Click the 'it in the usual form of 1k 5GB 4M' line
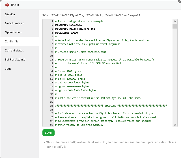Screen dimensions: 181x158 [x=90, y=63]
